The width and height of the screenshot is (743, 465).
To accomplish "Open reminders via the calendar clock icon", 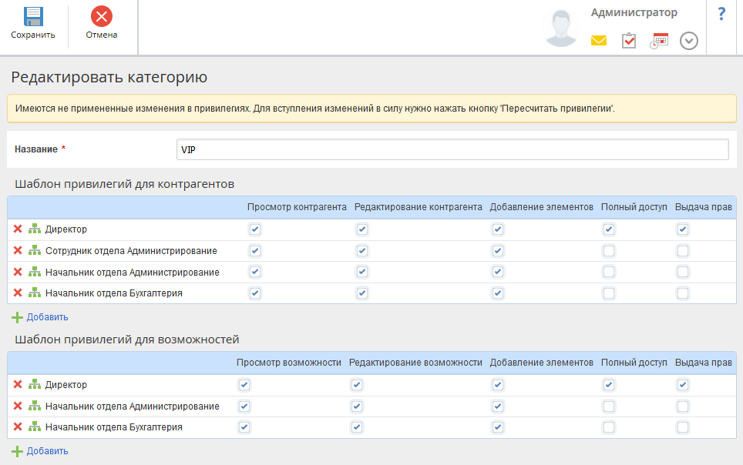I will (x=658, y=40).
